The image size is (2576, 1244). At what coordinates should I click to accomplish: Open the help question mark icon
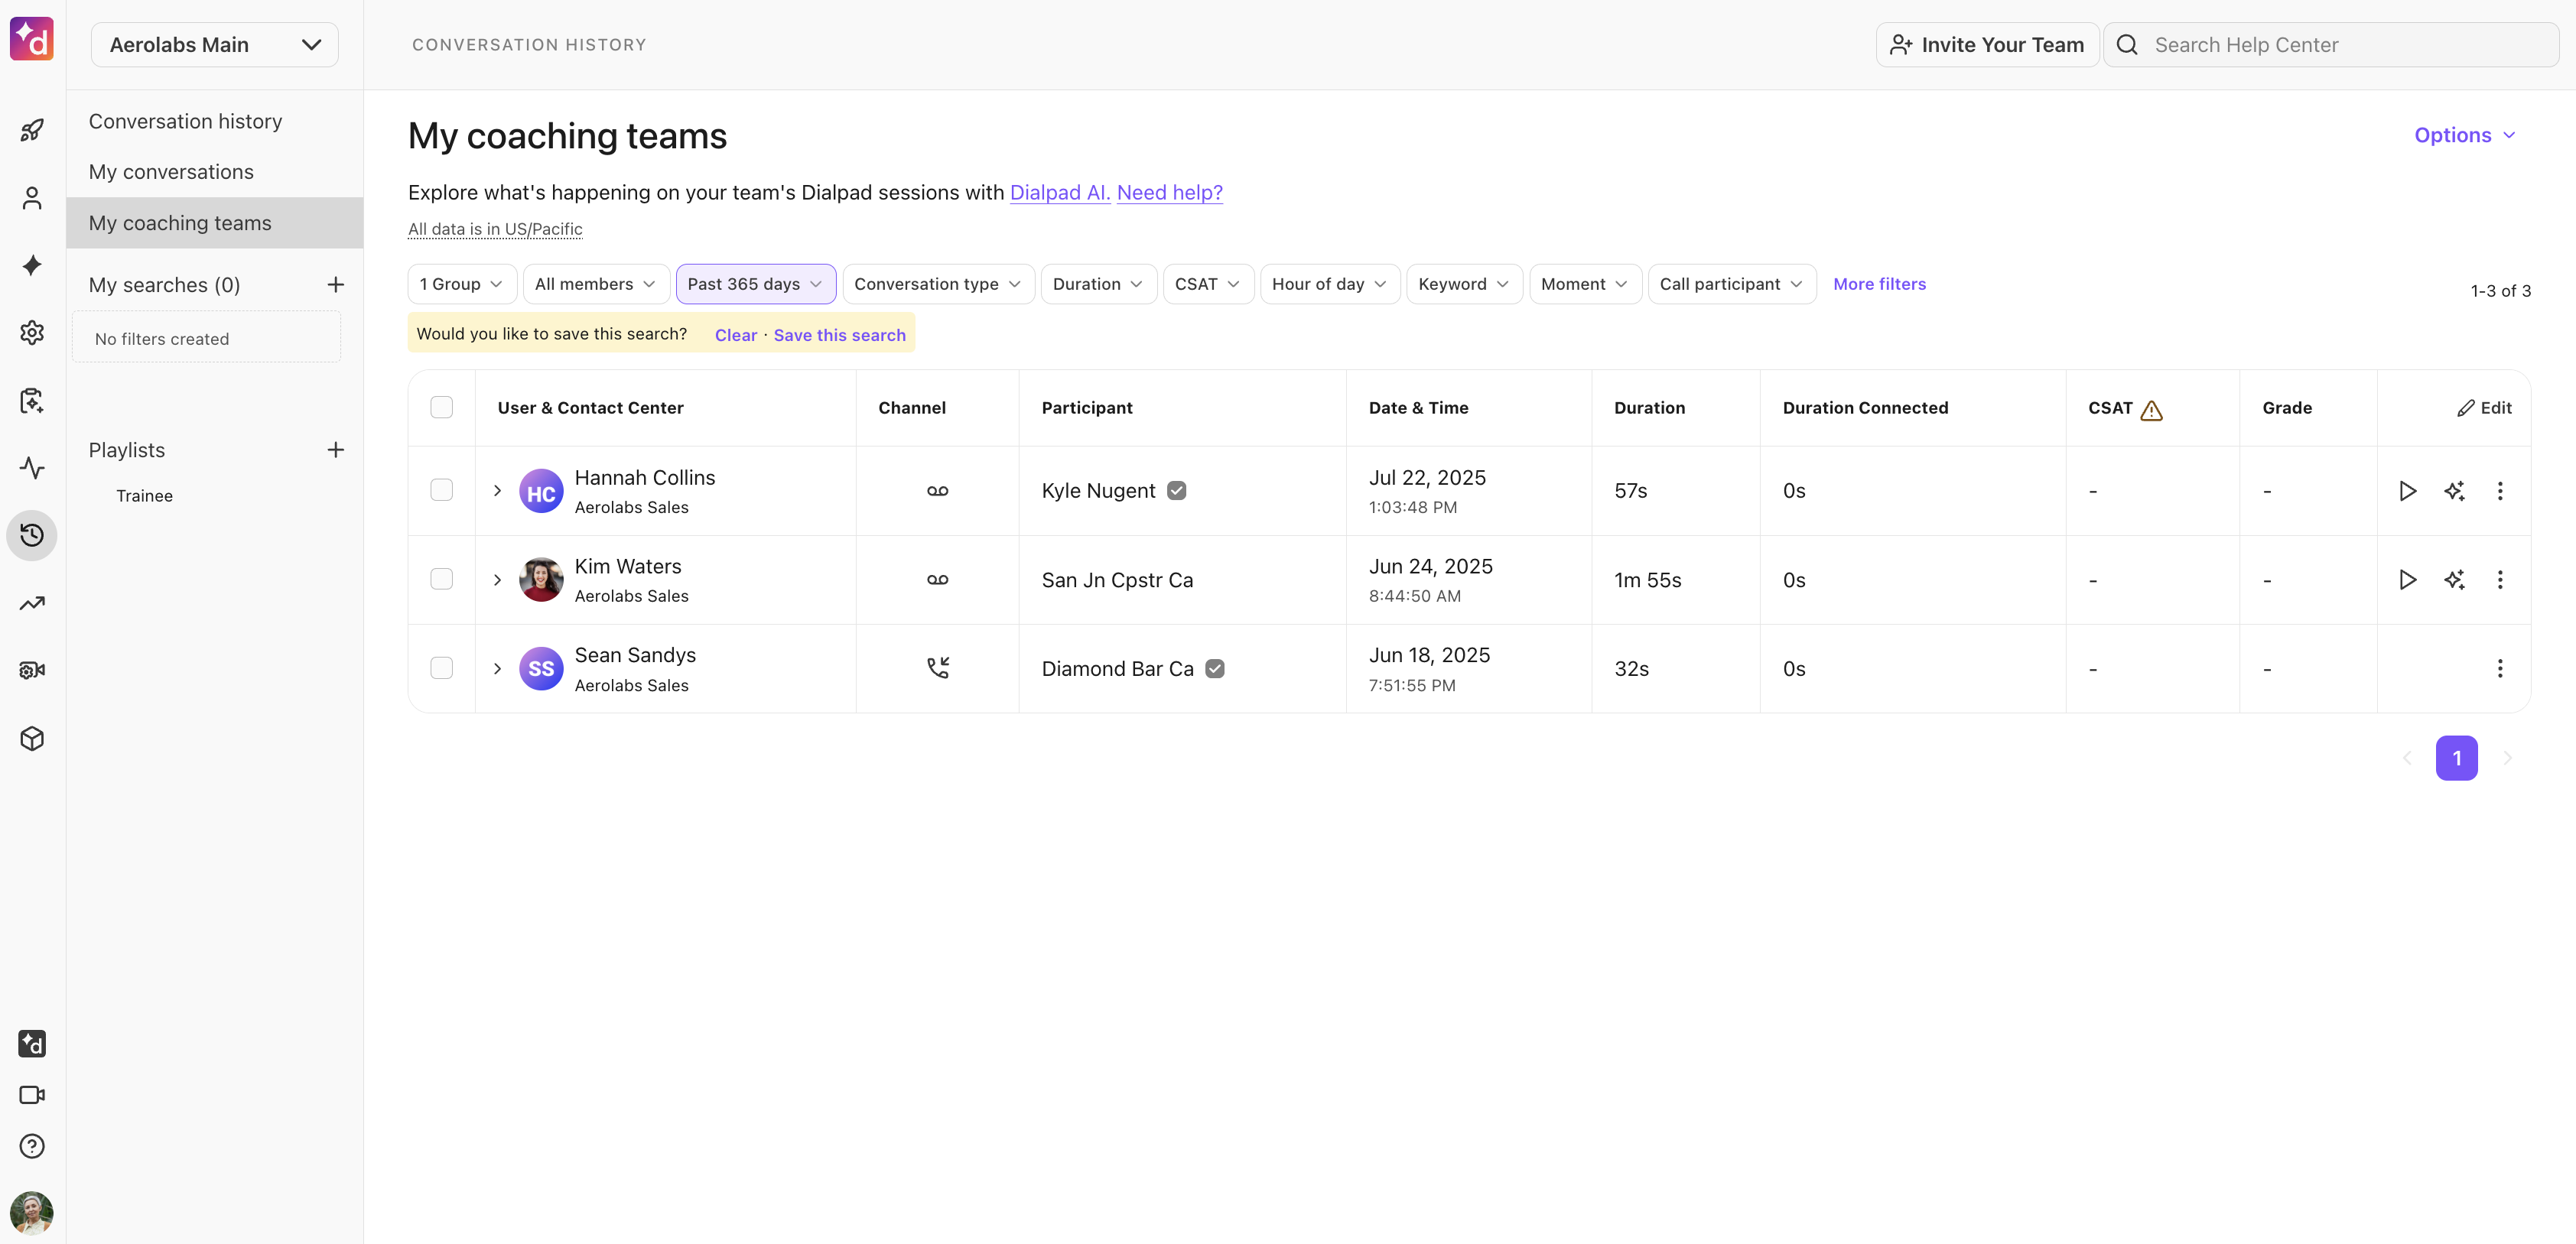[32, 1146]
